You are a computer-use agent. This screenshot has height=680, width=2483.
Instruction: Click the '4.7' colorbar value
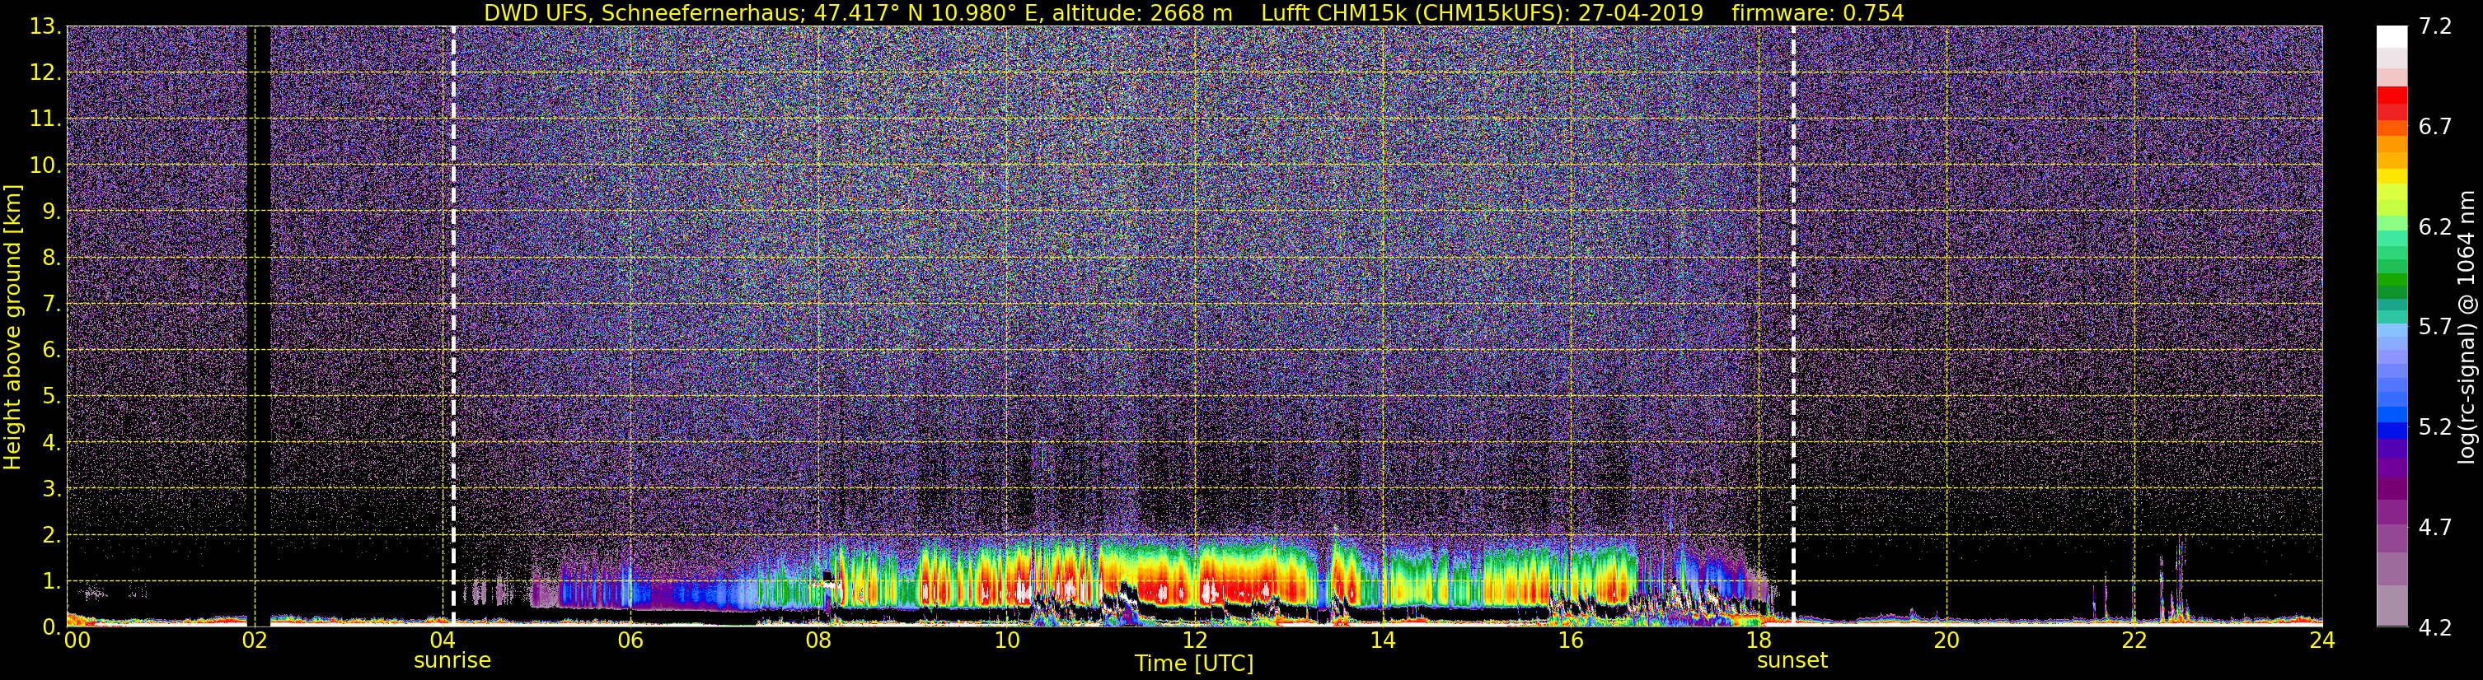pyautogui.click(x=2435, y=528)
